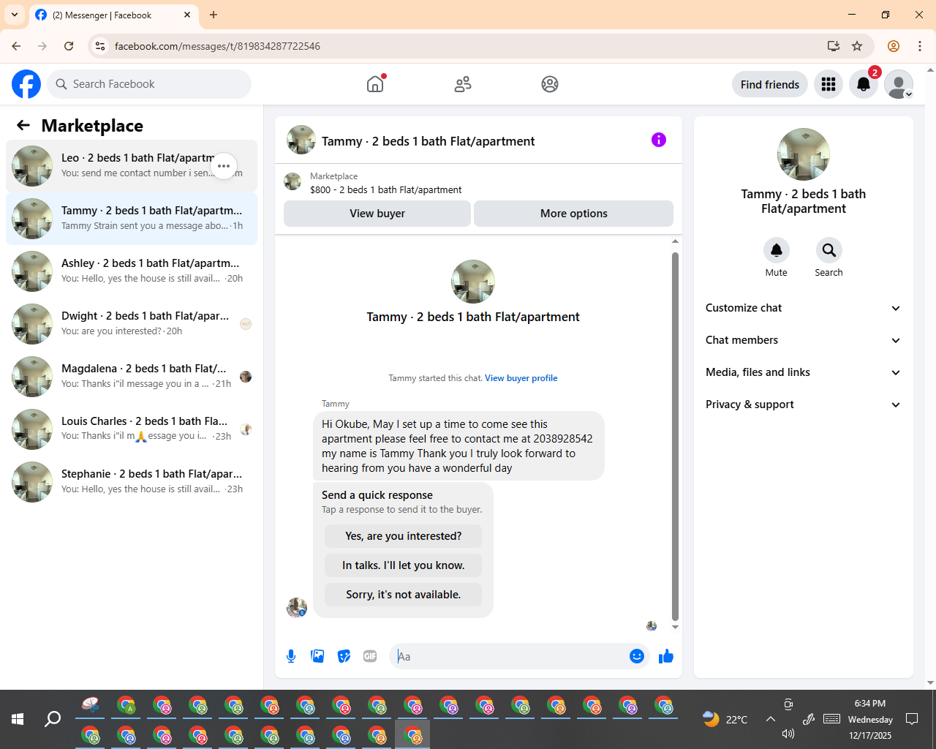Expand Chat members section
Viewport: 936px width, 749px height.
(x=803, y=340)
